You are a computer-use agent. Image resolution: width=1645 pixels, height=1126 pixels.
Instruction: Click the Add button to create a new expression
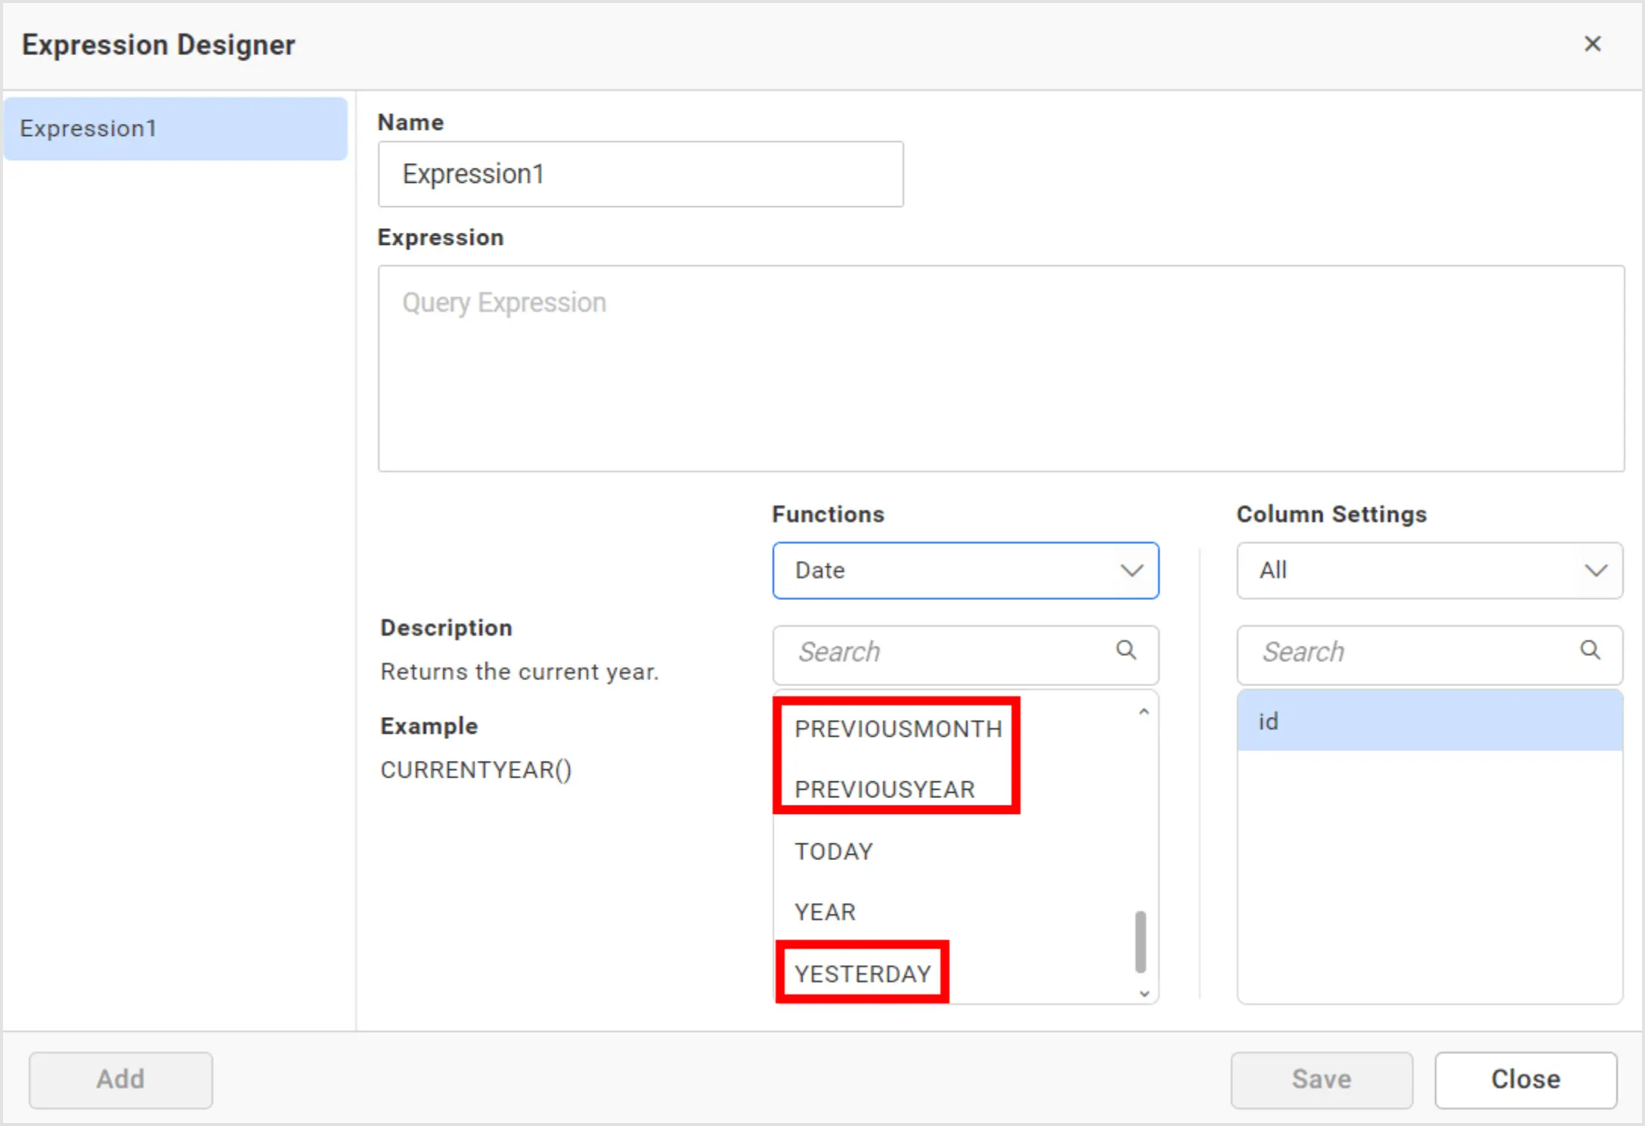coord(121,1079)
